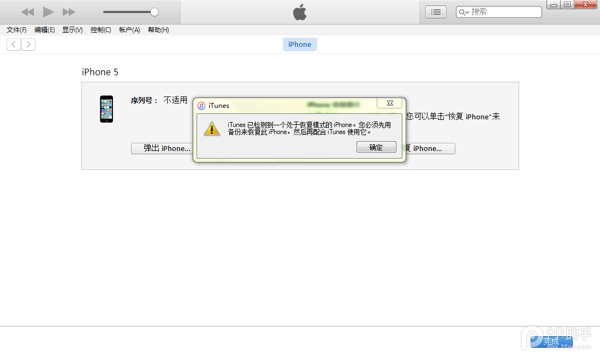Open the 文件(F) menu
The height and width of the screenshot is (357, 600).
point(16,30)
